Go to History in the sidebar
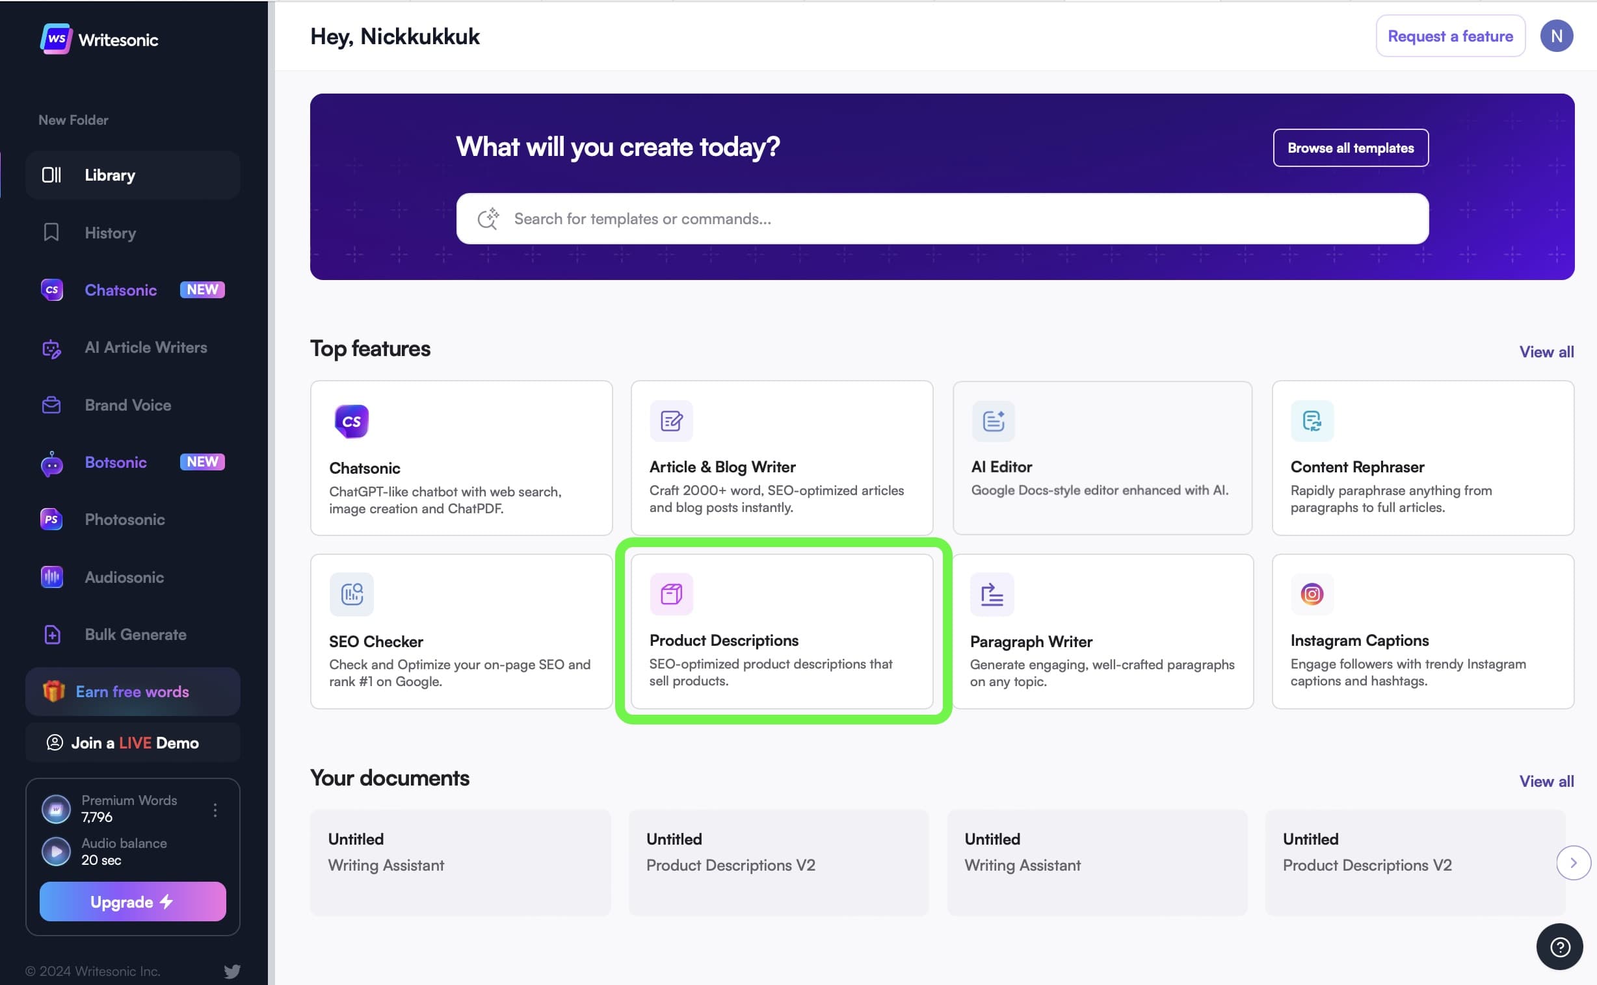 pyautogui.click(x=109, y=233)
